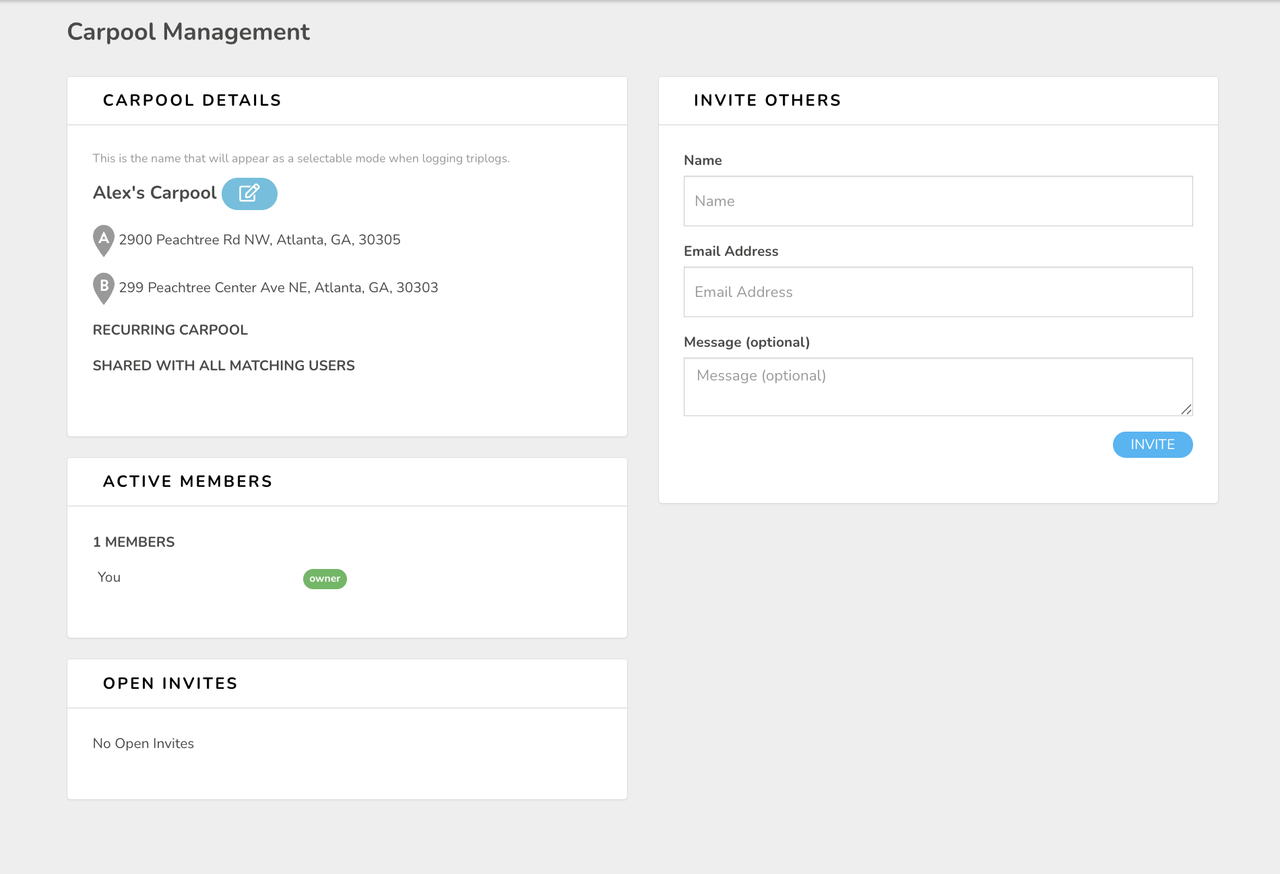Screen dimensions: 1280x874
Task: Click the 1 MEMBERS count label
Action: [x=133, y=541]
